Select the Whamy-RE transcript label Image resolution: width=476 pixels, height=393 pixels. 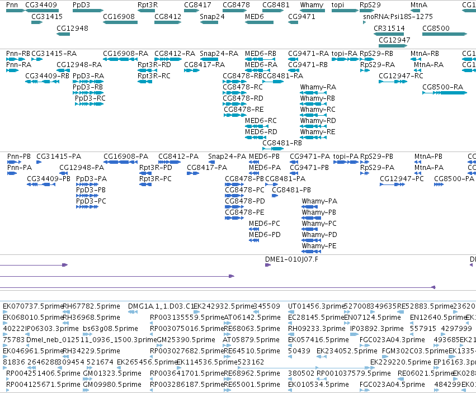point(318,132)
